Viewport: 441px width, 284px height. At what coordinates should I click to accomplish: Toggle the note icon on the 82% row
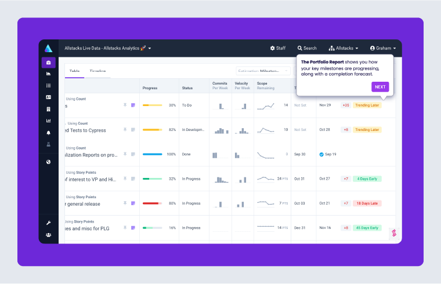click(x=133, y=130)
